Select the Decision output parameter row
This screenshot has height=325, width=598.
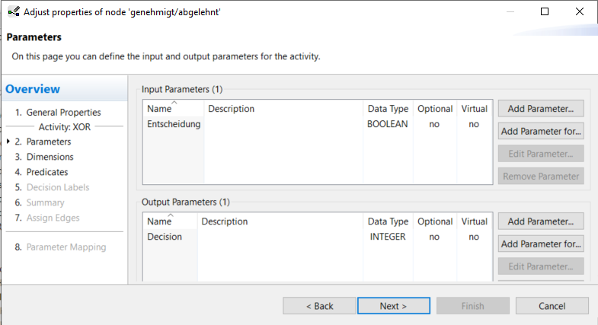click(318, 237)
